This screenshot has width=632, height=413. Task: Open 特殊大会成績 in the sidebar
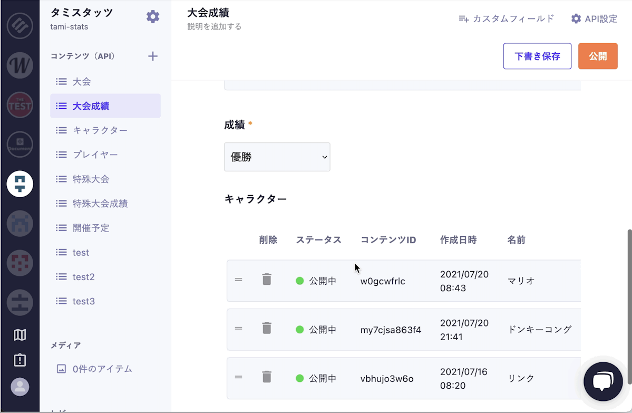(100, 204)
